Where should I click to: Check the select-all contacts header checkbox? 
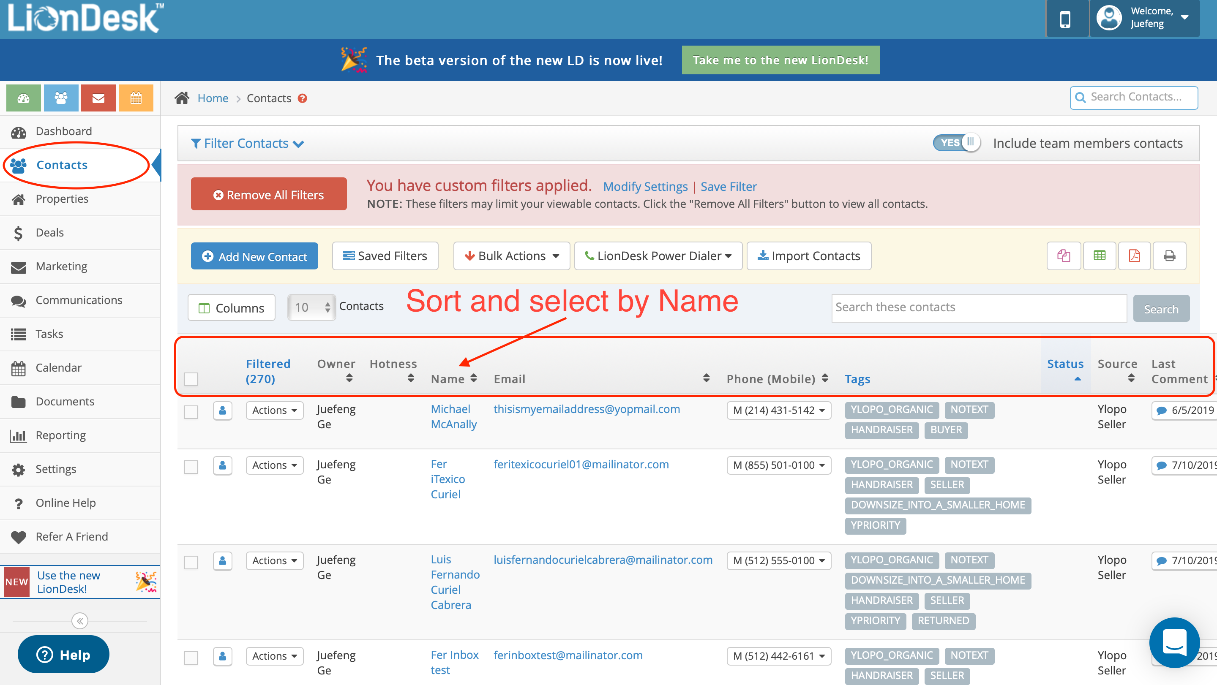[191, 379]
